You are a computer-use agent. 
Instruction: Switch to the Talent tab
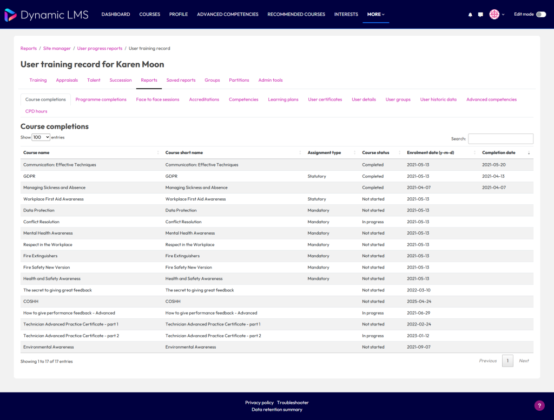click(x=94, y=80)
